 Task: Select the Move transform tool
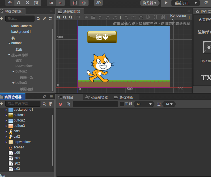click(x=10, y=3)
